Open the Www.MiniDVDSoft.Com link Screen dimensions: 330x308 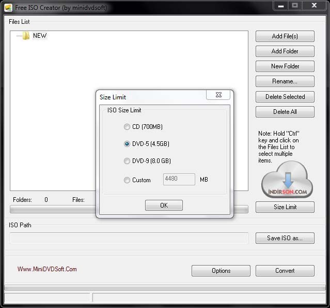[47, 269]
